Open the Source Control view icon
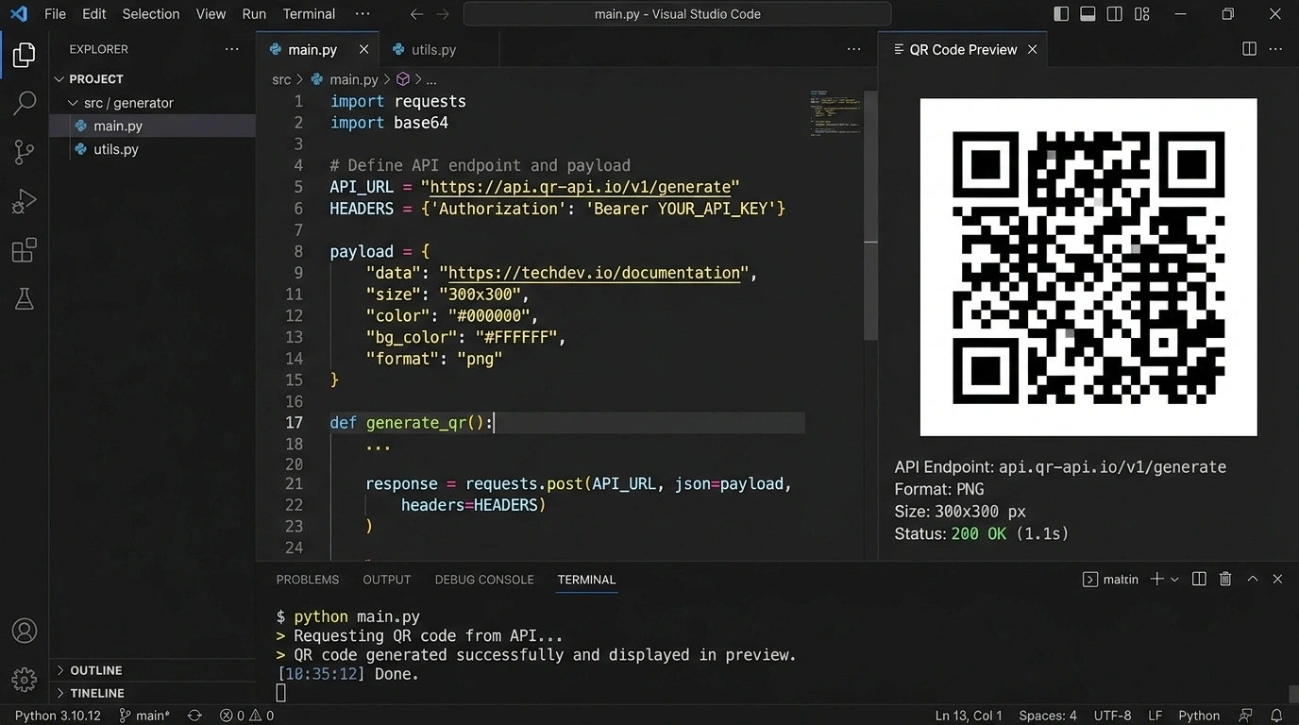1299x725 pixels. coord(25,152)
